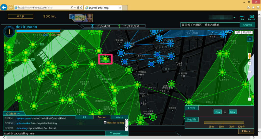Click the Health panel label

click(x=191, y=119)
